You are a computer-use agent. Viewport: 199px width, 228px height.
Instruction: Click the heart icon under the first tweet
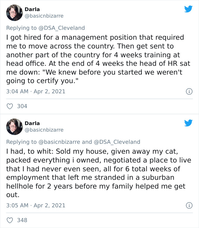click(9, 106)
